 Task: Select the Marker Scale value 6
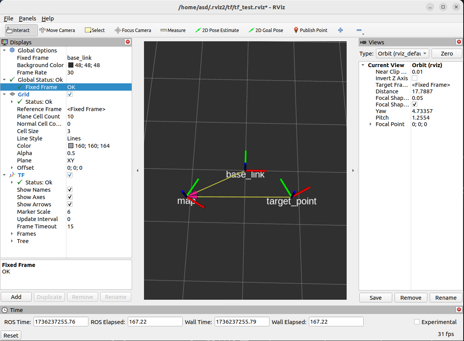(69, 211)
